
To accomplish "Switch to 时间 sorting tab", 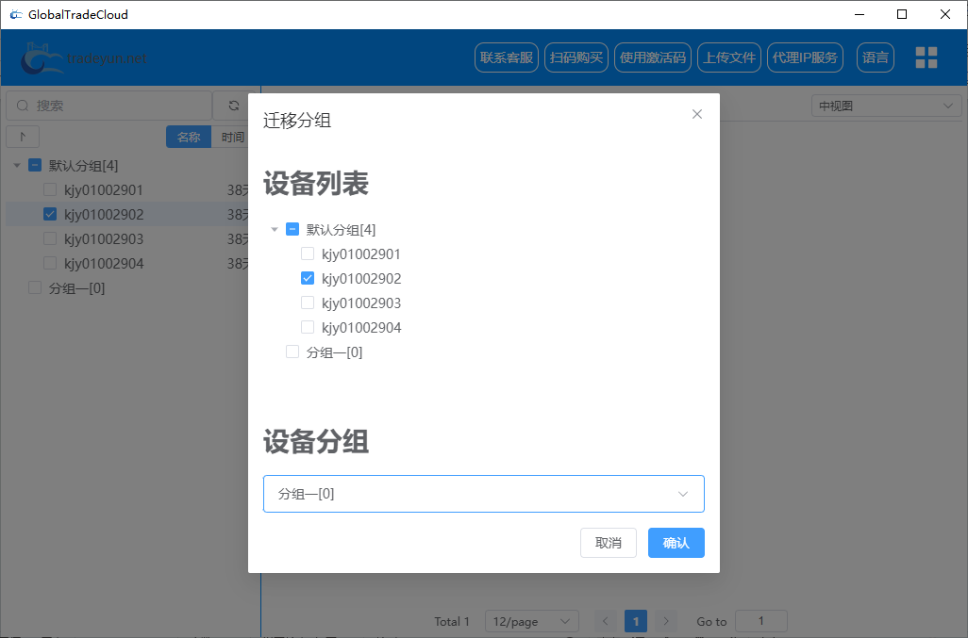I will [x=232, y=136].
